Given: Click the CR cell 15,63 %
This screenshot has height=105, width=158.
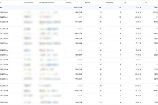Looking at the screenshot, I should click(x=138, y=50).
